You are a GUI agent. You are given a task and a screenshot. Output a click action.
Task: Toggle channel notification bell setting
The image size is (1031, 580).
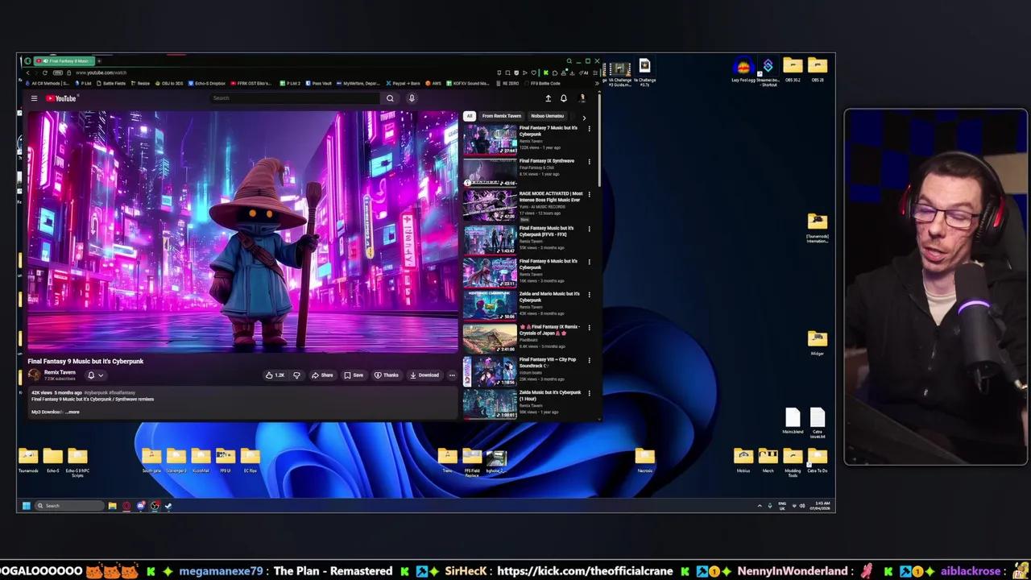(x=91, y=375)
